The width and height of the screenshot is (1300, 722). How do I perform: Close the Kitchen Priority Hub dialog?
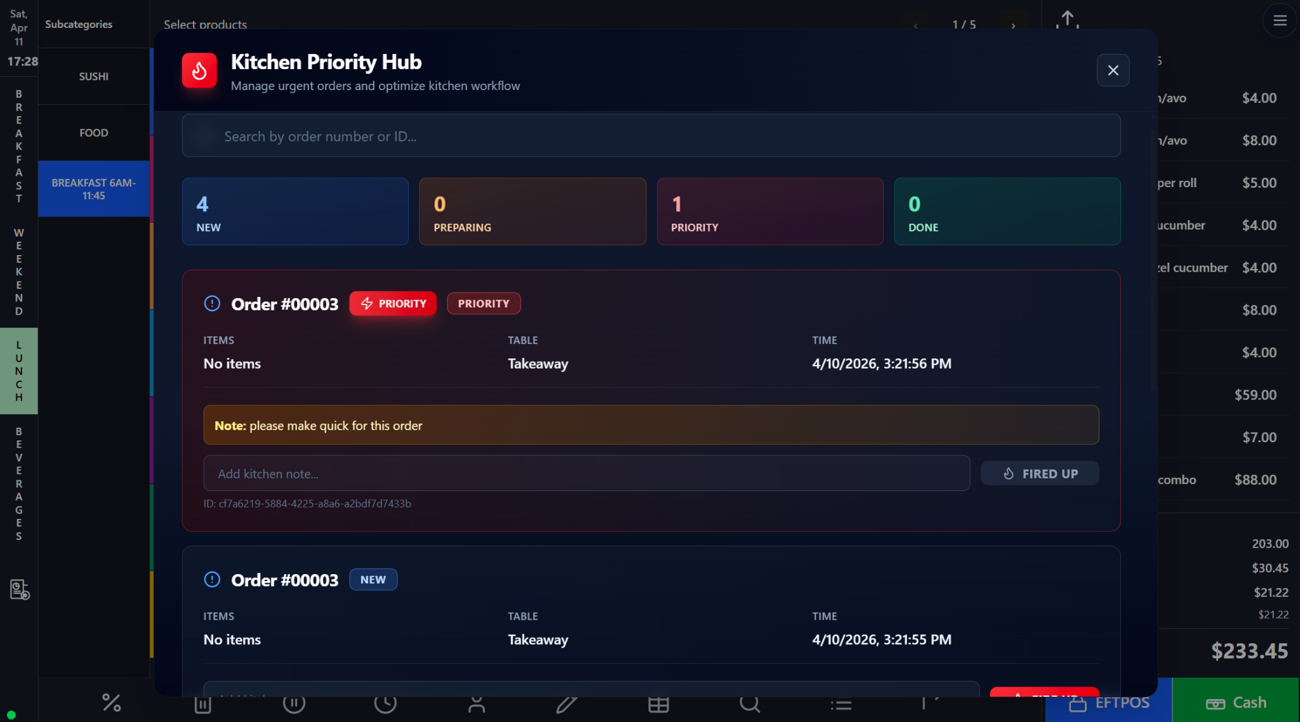[x=1113, y=70]
